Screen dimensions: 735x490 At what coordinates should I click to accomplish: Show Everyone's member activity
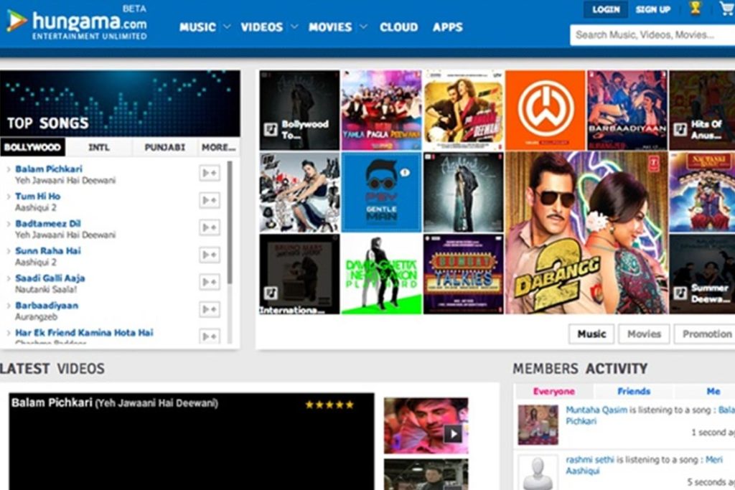click(553, 391)
